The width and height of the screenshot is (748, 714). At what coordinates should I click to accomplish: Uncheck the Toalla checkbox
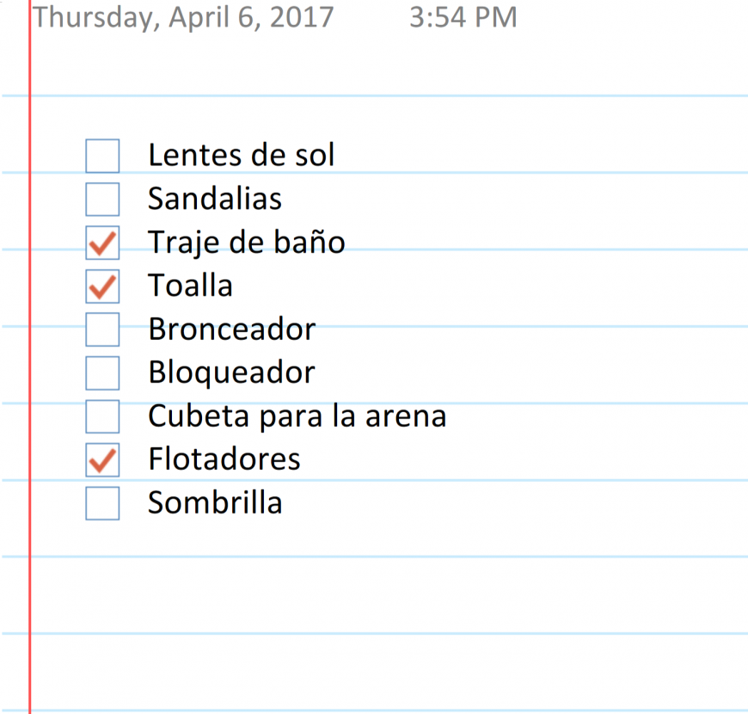102,286
